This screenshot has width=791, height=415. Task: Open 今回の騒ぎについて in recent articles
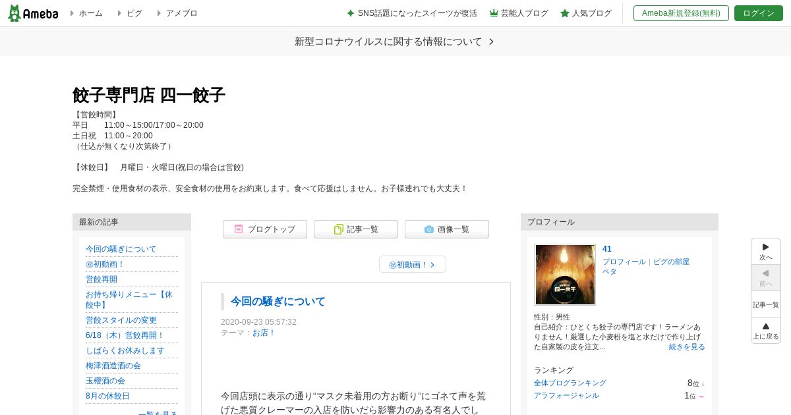[x=121, y=249]
